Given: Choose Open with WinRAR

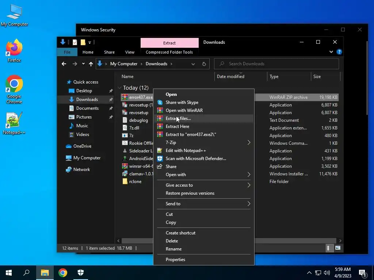Looking at the screenshot, I should click(x=204, y=110).
